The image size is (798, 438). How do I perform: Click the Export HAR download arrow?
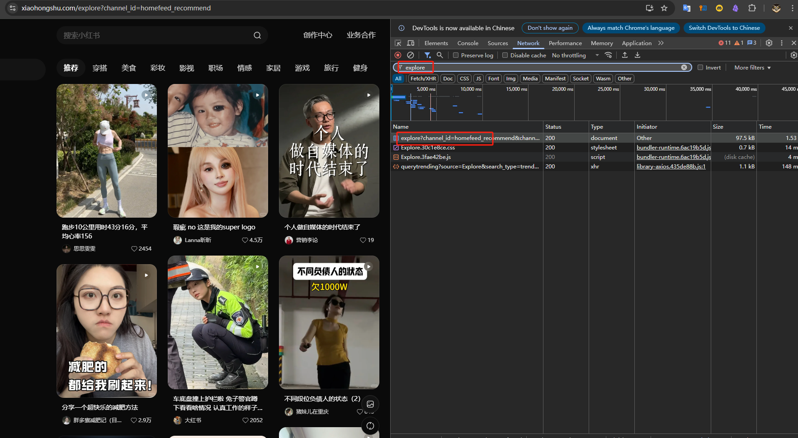(637, 55)
